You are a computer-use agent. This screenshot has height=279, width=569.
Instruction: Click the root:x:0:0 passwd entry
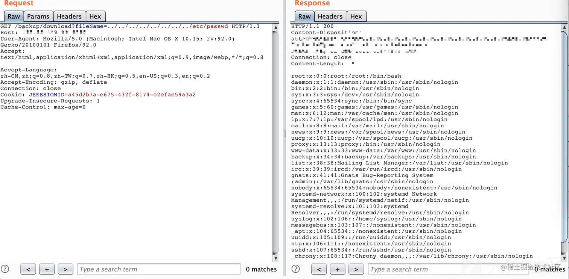346,76
